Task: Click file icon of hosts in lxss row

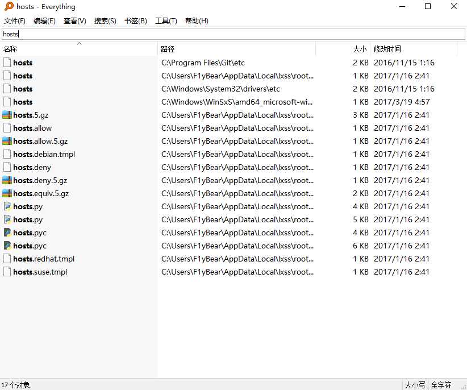Action: click(x=7, y=76)
